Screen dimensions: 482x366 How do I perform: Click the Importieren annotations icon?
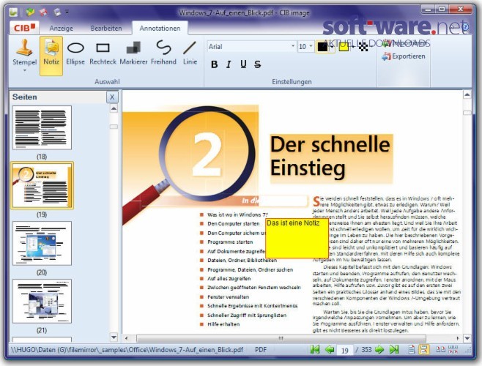[x=405, y=44]
